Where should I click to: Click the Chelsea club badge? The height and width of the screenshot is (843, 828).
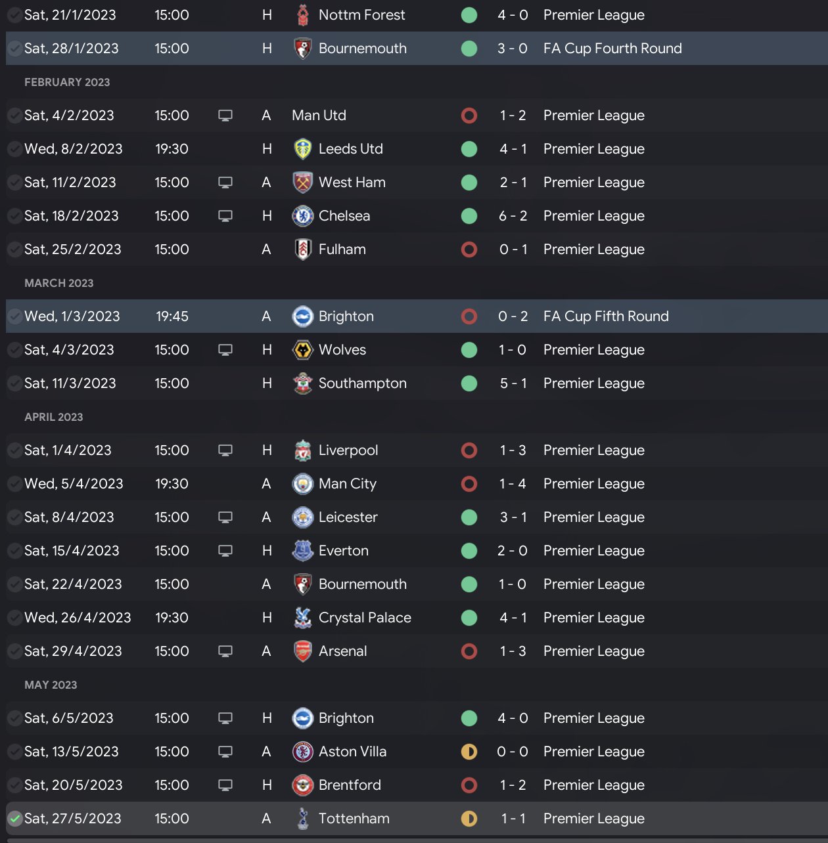pyautogui.click(x=302, y=216)
